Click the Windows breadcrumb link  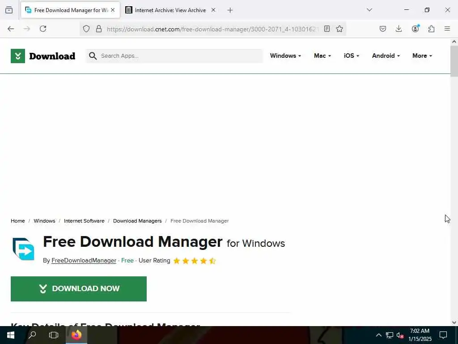[44, 221]
